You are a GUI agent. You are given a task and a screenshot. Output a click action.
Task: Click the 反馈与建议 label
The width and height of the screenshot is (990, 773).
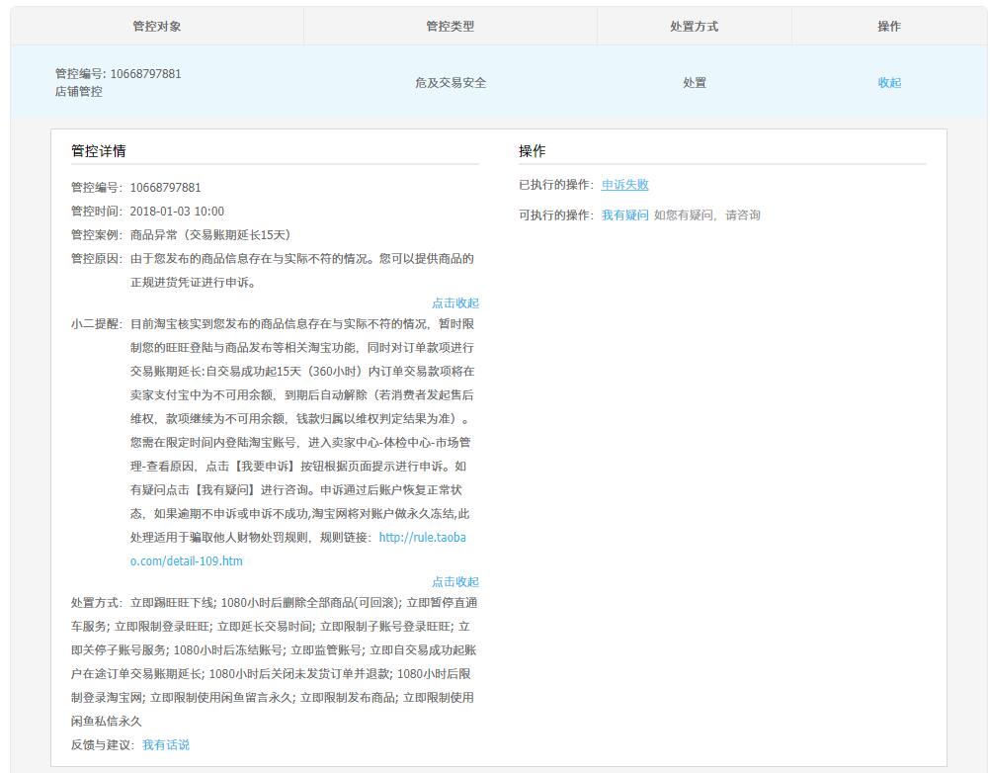[103, 745]
